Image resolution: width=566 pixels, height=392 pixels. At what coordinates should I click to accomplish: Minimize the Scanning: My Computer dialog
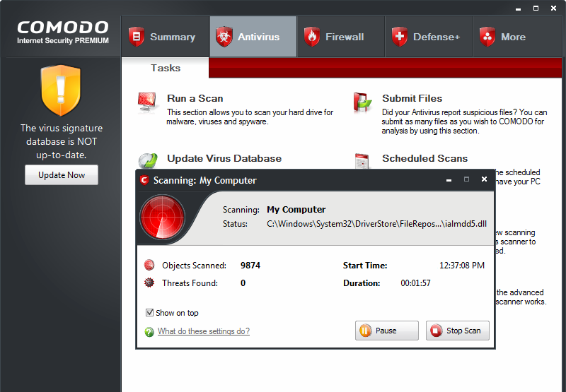coord(449,180)
